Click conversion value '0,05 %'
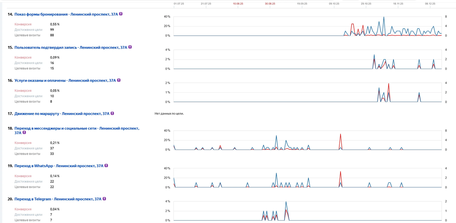456x223 pixels. tap(55, 90)
